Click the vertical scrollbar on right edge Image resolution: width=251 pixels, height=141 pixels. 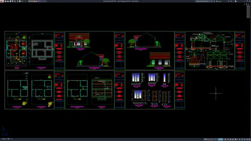pos(248,11)
